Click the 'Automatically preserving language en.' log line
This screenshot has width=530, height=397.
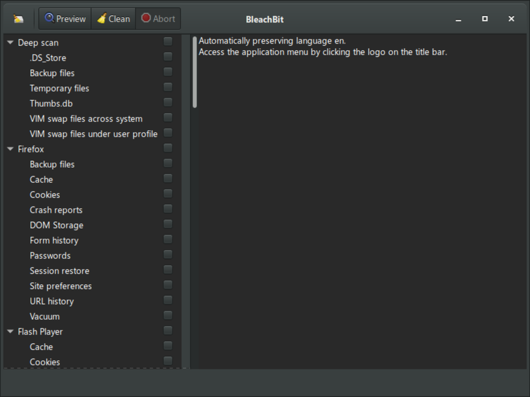point(272,41)
